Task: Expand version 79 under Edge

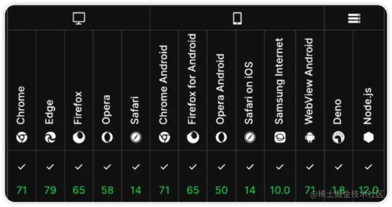Action: [x=51, y=190]
